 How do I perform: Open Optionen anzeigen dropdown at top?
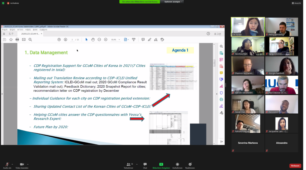pos(173,2)
